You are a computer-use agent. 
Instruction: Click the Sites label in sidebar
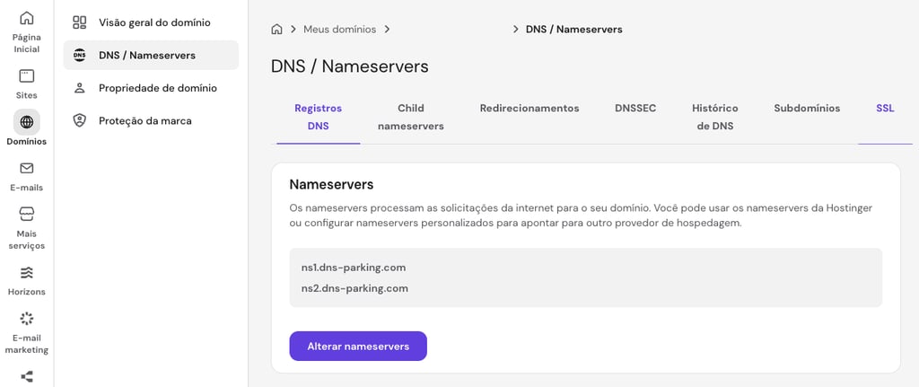coord(26,95)
